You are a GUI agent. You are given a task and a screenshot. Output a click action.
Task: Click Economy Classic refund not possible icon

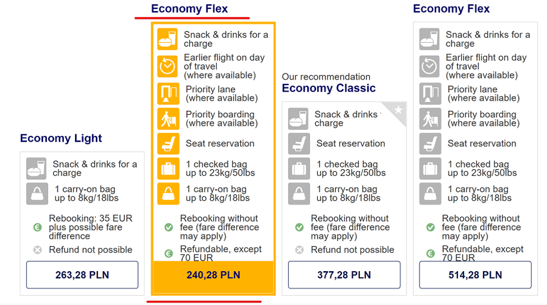click(299, 250)
